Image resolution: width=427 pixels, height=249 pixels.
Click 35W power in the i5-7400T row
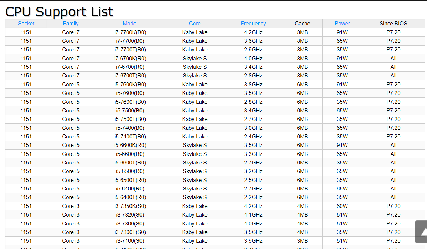pos(342,137)
